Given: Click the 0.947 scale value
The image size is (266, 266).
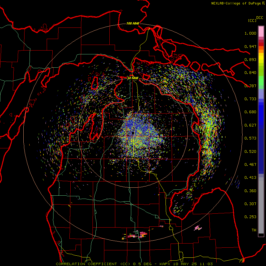Looking at the screenshot, I should tap(250, 46).
